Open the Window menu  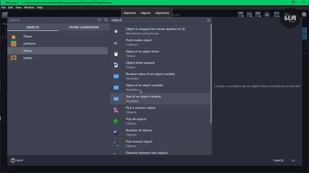click(x=29, y=8)
